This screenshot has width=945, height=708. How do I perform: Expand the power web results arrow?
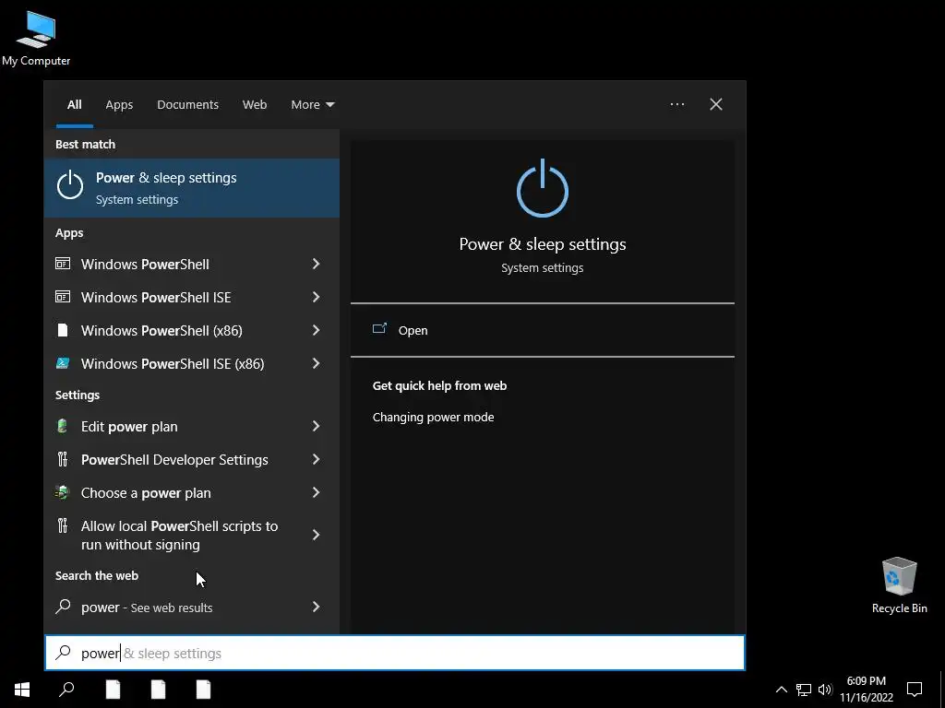(316, 607)
